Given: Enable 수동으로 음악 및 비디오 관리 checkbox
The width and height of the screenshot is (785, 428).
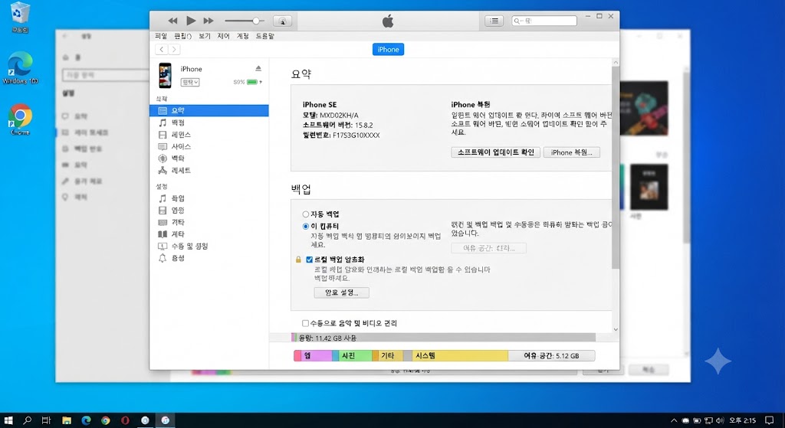Looking at the screenshot, I should 305,324.
